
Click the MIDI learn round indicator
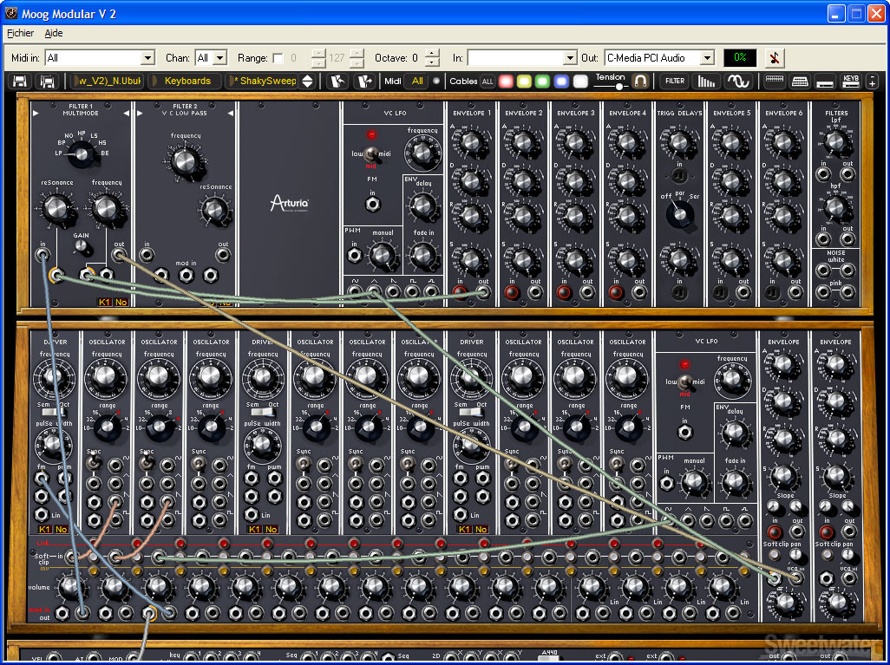[436, 81]
